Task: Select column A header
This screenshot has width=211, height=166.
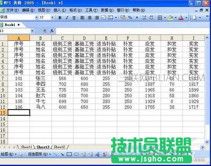Action: (x=19, y=38)
